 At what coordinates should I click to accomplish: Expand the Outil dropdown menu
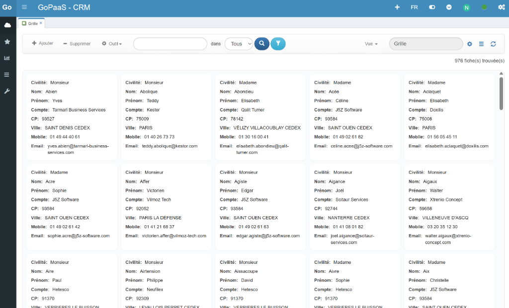tap(112, 44)
